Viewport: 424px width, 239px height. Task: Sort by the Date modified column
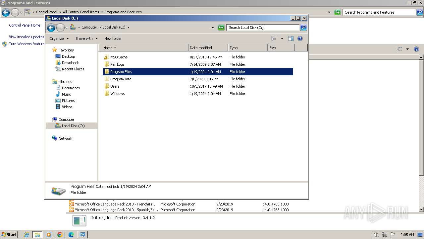click(208, 48)
